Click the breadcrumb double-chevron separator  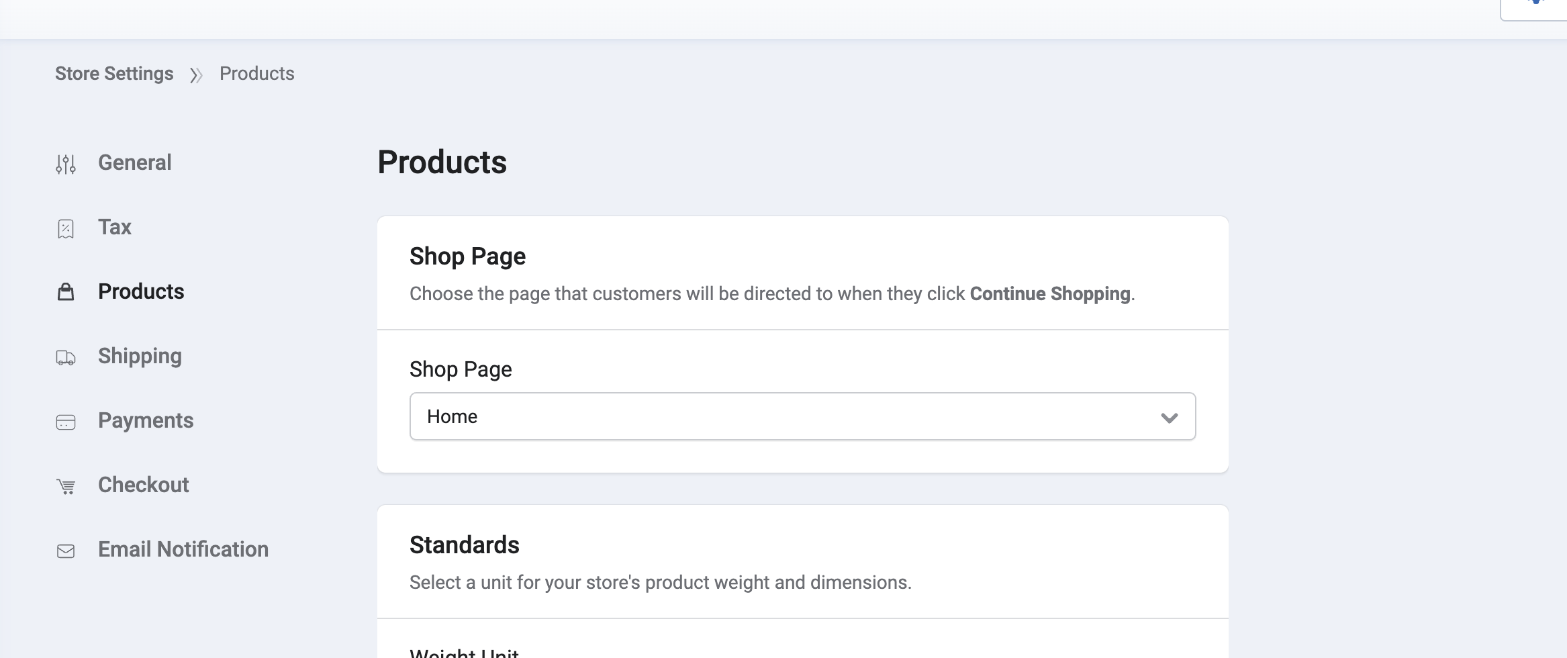coord(196,75)
